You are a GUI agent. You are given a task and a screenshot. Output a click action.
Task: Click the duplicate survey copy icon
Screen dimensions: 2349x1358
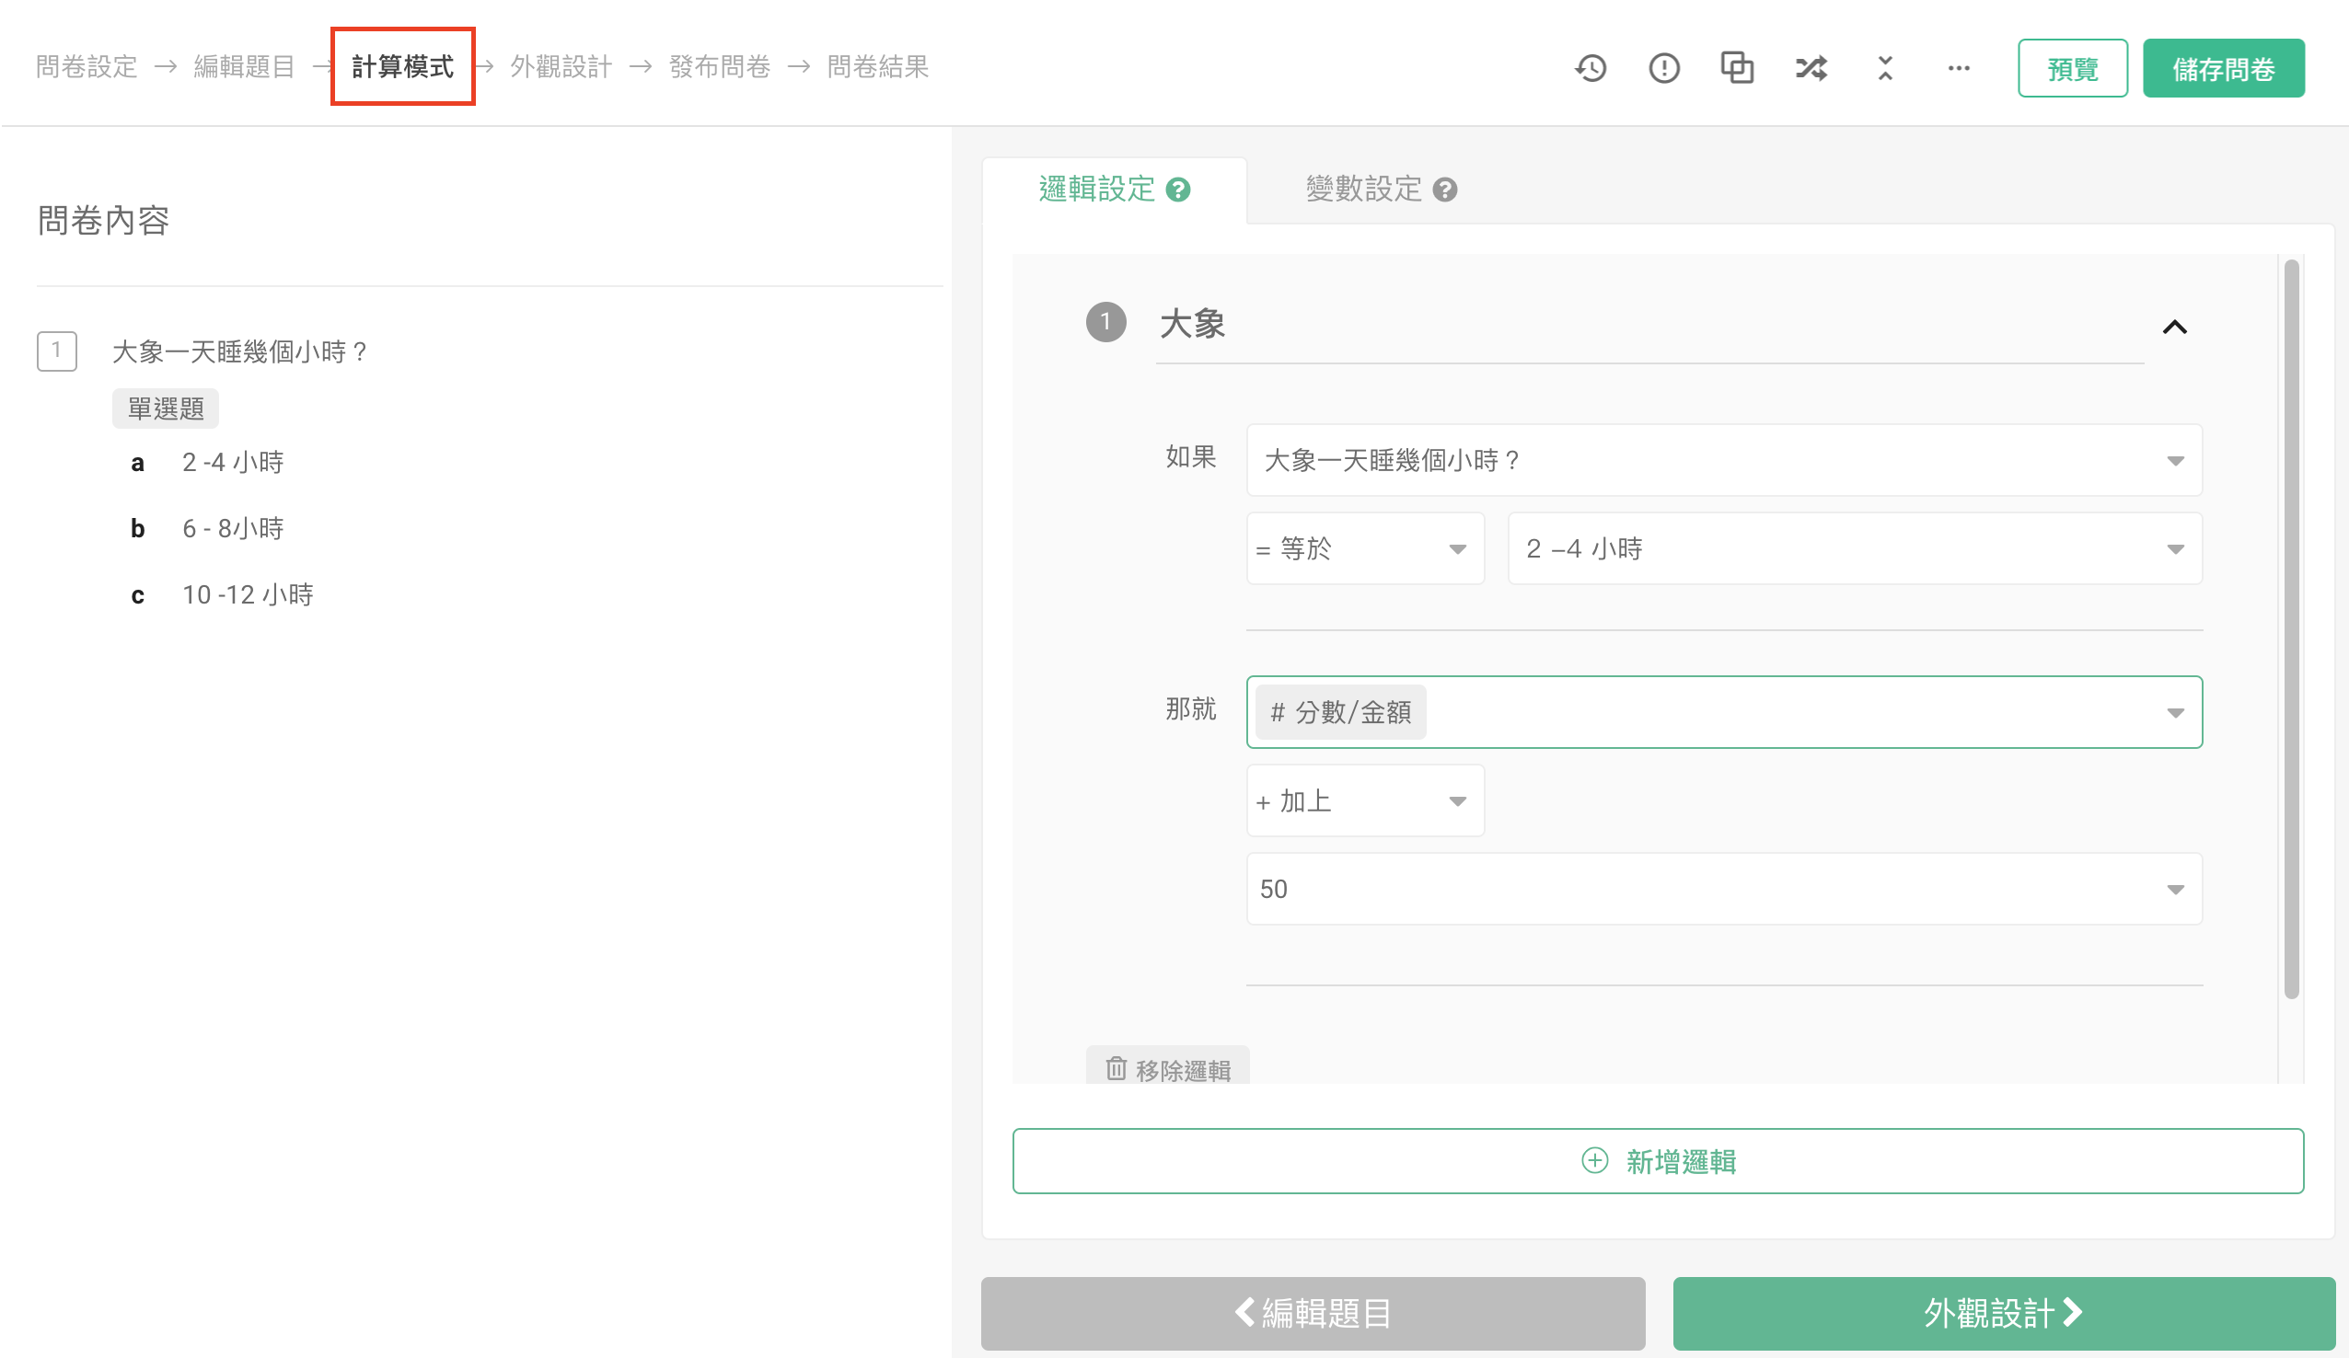1737,68
